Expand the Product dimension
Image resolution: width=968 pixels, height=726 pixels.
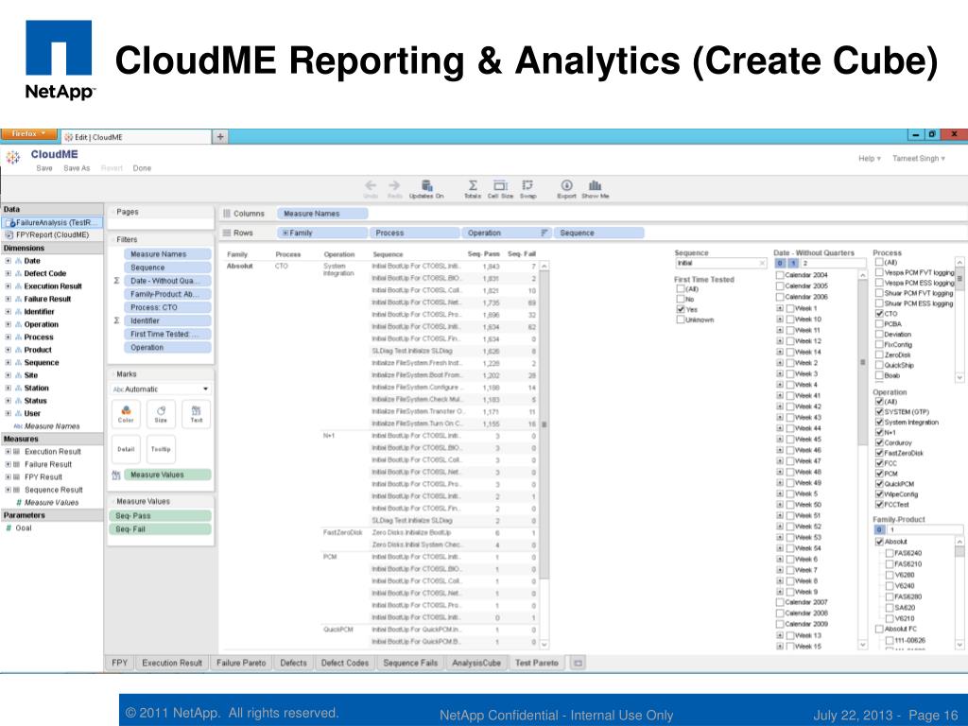[x=8, y=350]
